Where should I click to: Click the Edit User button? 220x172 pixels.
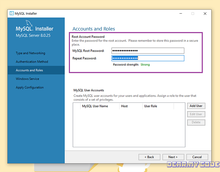[196, 114]
